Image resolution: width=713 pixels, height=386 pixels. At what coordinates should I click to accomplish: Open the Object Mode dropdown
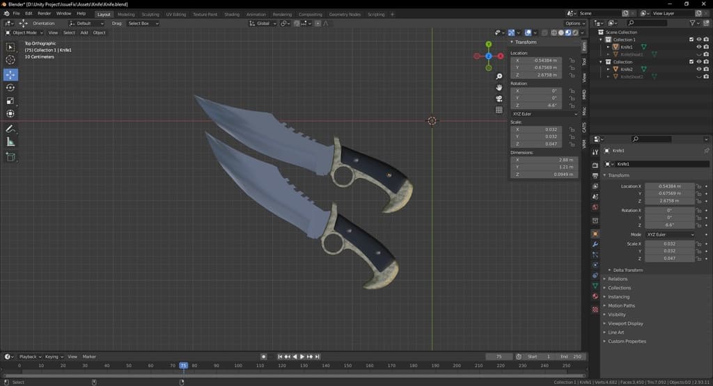(24, 33)
